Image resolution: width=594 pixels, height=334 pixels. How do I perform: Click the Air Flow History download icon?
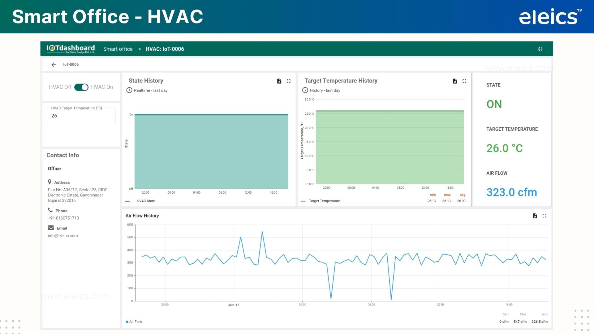coord(535,215)
